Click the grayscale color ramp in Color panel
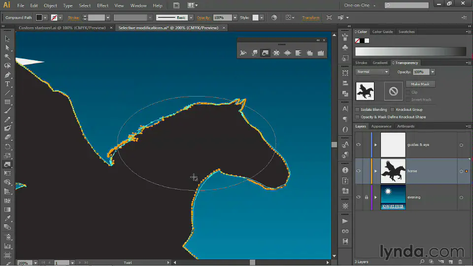This screenshot has height=266, width=473. click(410, 51)
